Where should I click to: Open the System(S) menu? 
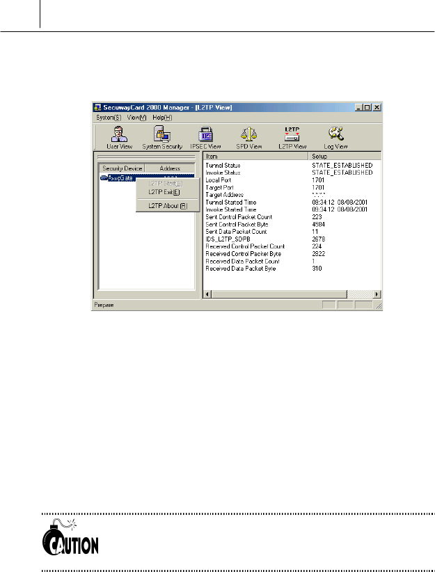109,118
